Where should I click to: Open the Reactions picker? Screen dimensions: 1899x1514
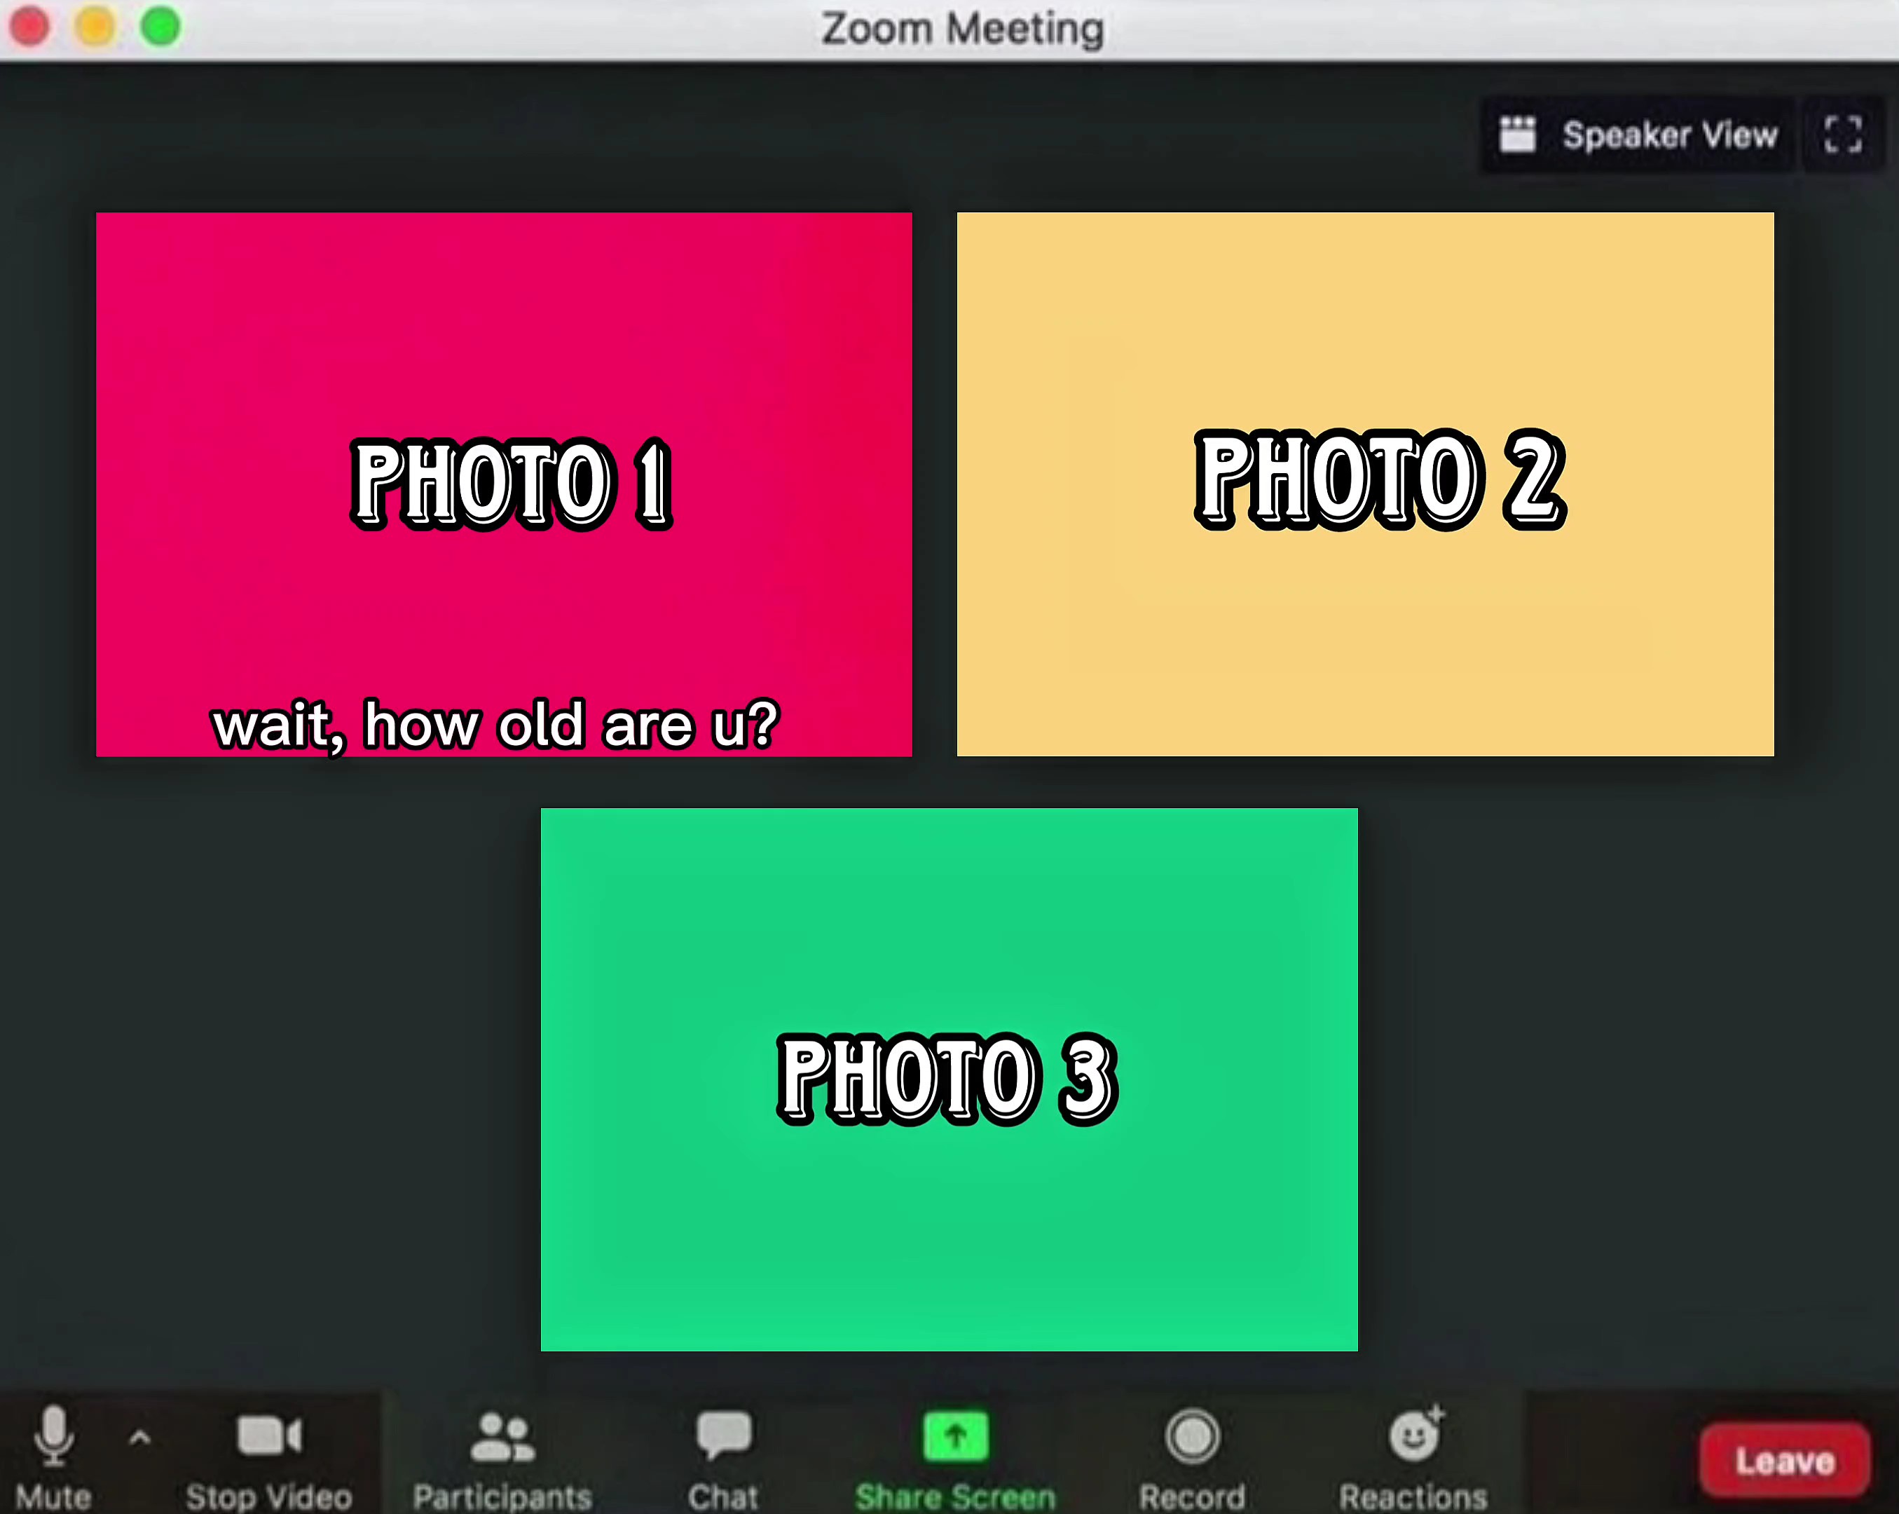[1413, 1458]
